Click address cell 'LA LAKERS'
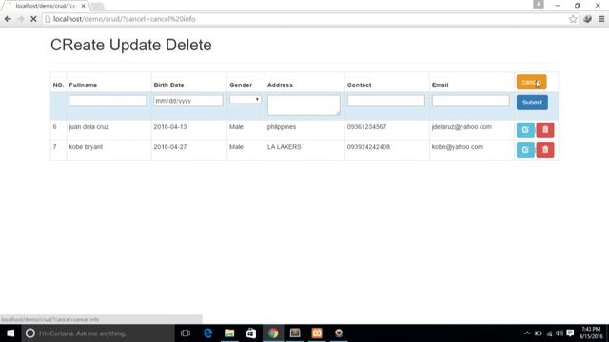 click(284, 147)
